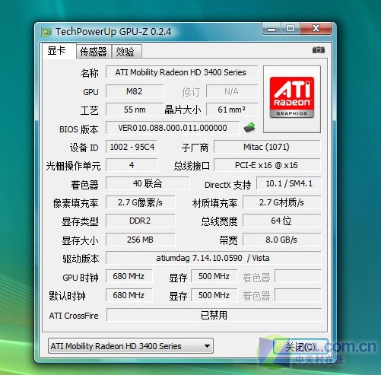
Task: Click the ATI CrossFire label
Action: pyautogui.click(x=74, y=316)
